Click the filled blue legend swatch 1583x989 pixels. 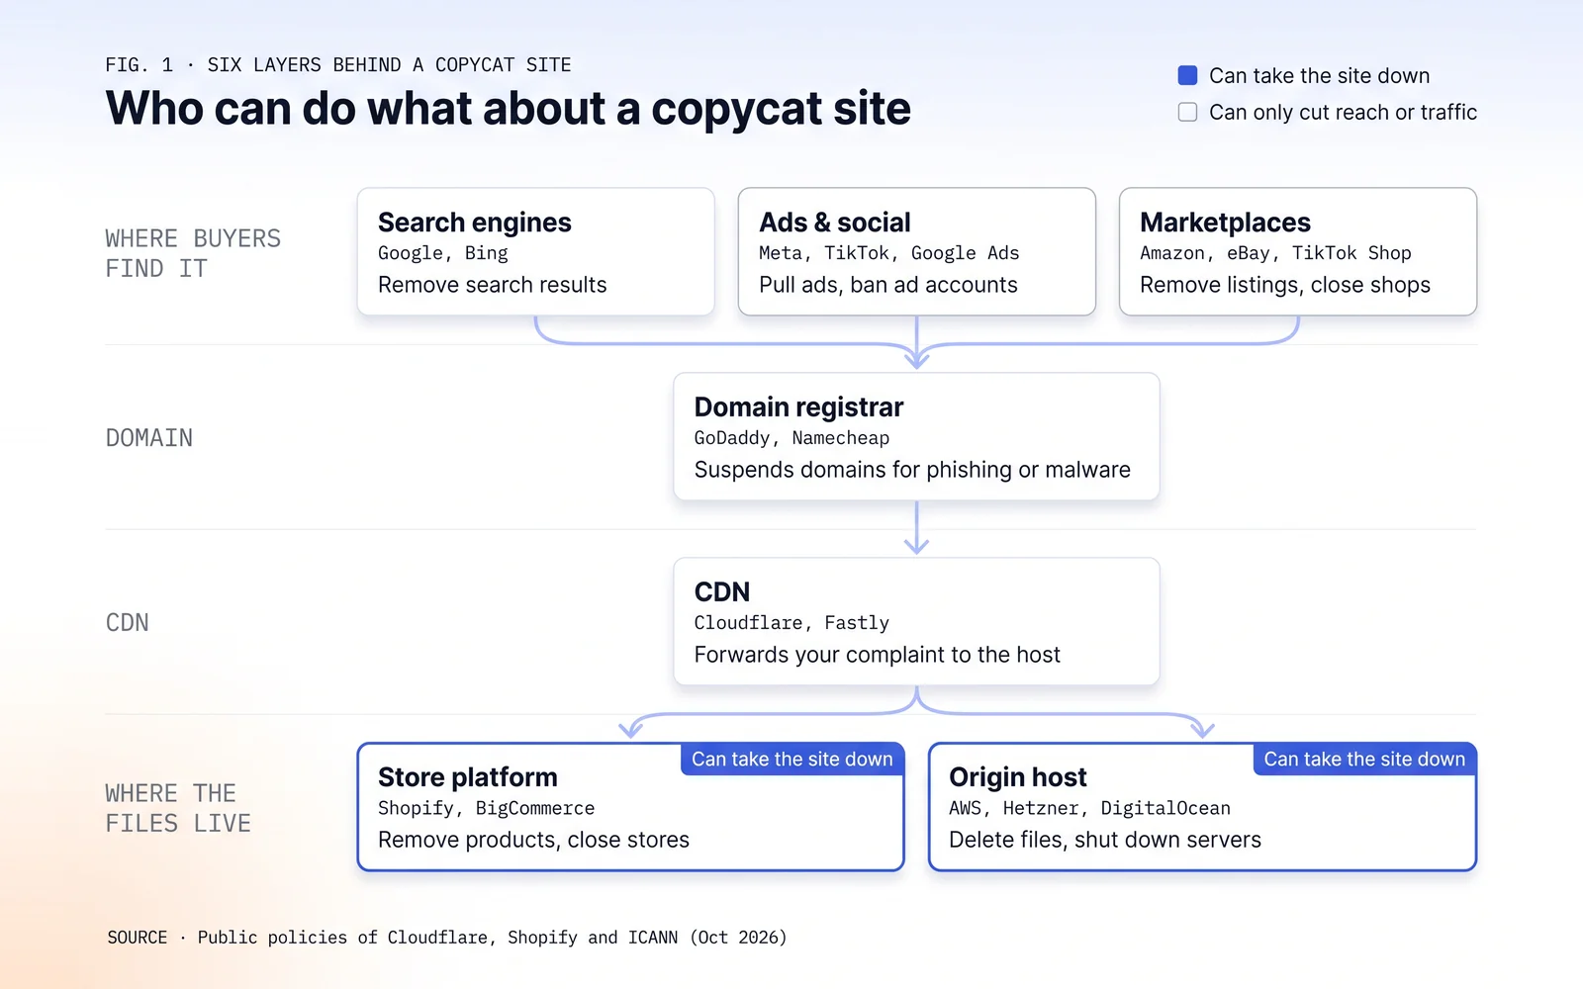tap(1187, 75)
